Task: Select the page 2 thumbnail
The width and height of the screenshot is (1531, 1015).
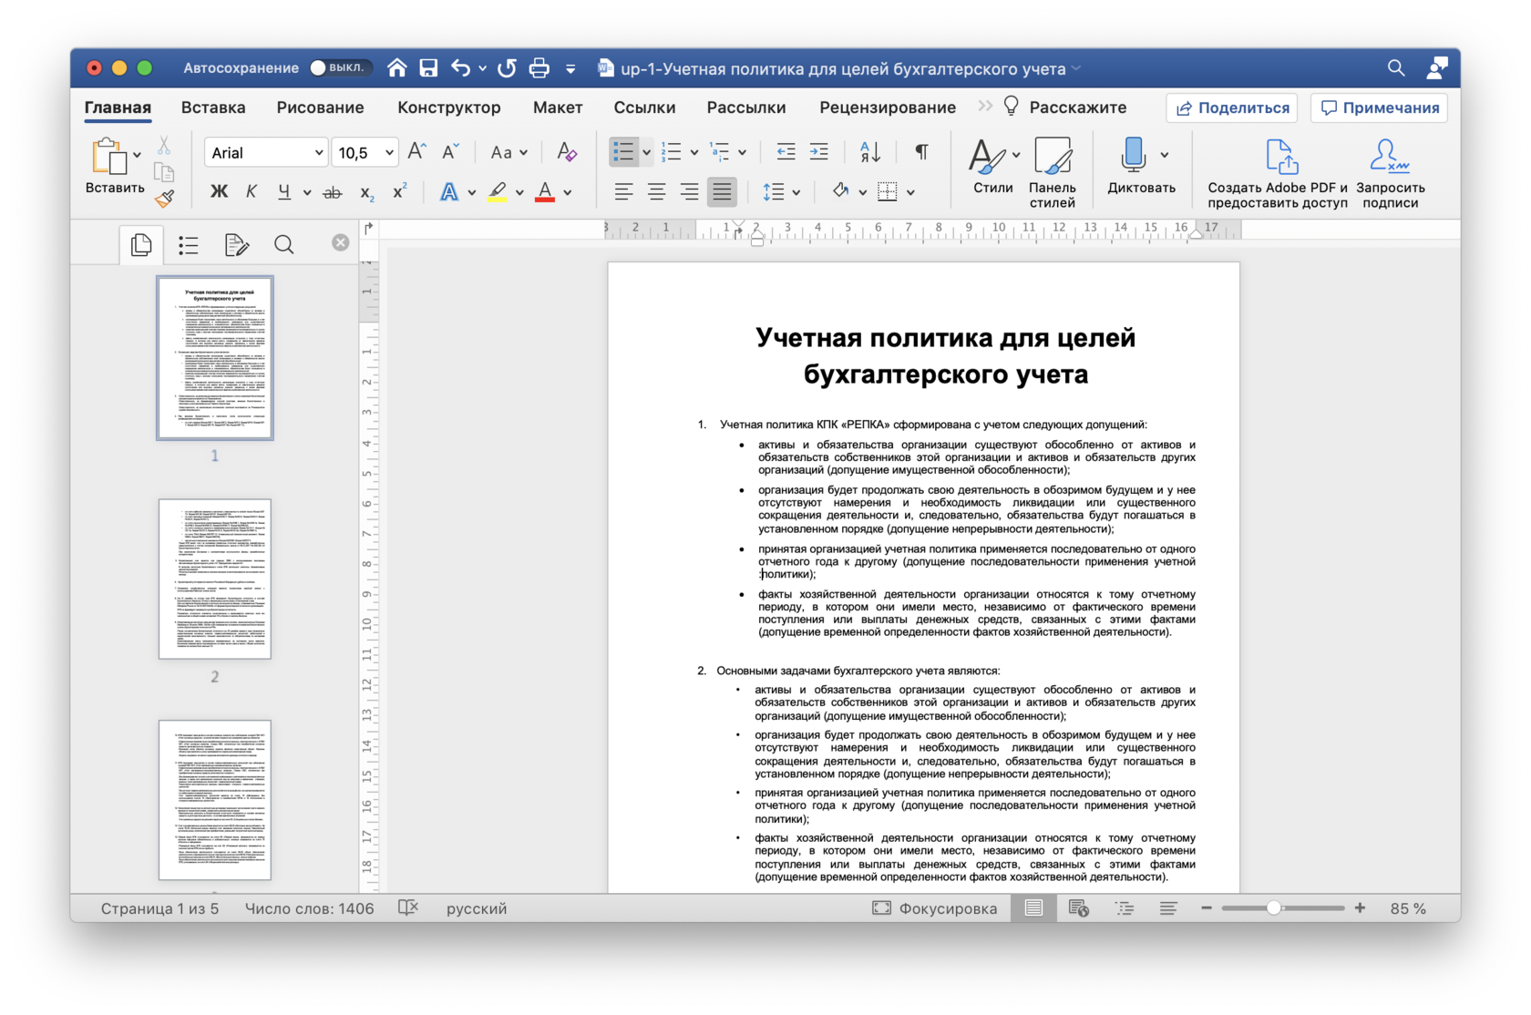Action: 215,579
